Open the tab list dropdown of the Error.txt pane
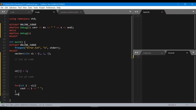Screen dimensions: 196x110 193,53
